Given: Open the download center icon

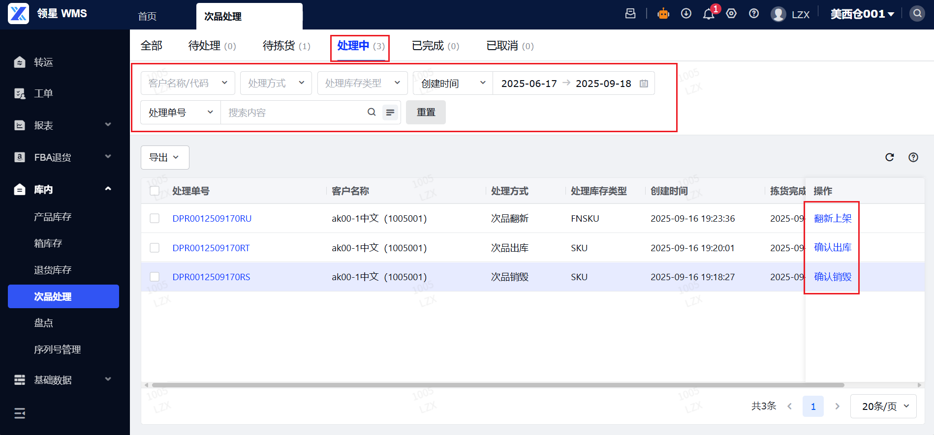Looking at the screenshot, I should click(686, 14).
